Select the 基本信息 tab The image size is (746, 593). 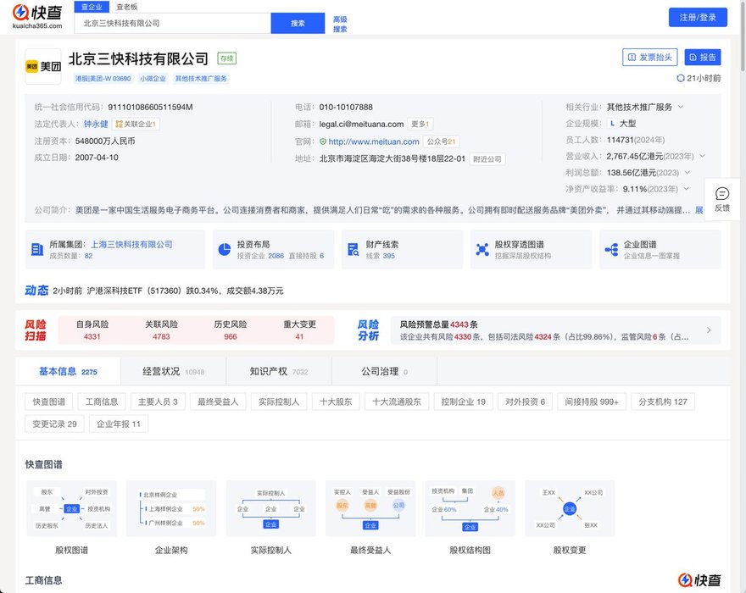68,371
